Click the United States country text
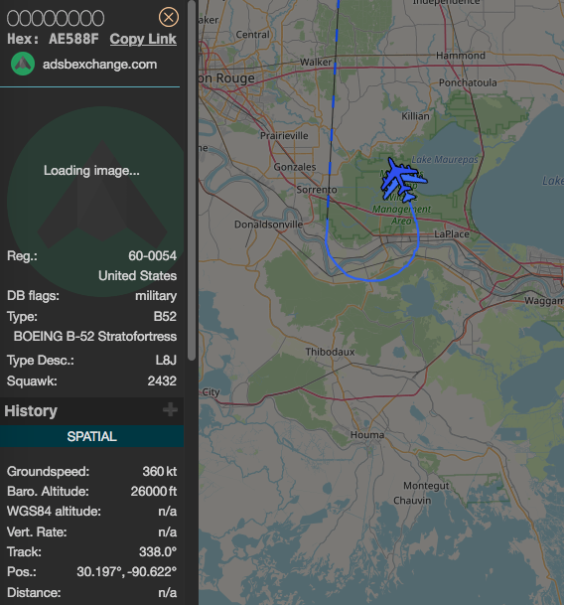The image size is (564, 605). [137, 276]
